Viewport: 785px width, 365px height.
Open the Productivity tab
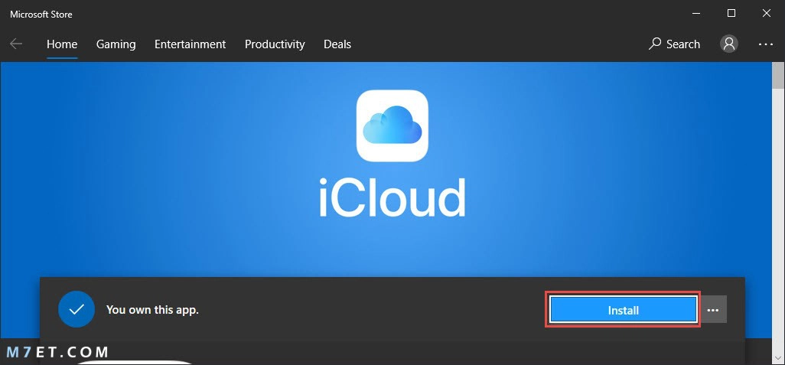coord(275,44)
